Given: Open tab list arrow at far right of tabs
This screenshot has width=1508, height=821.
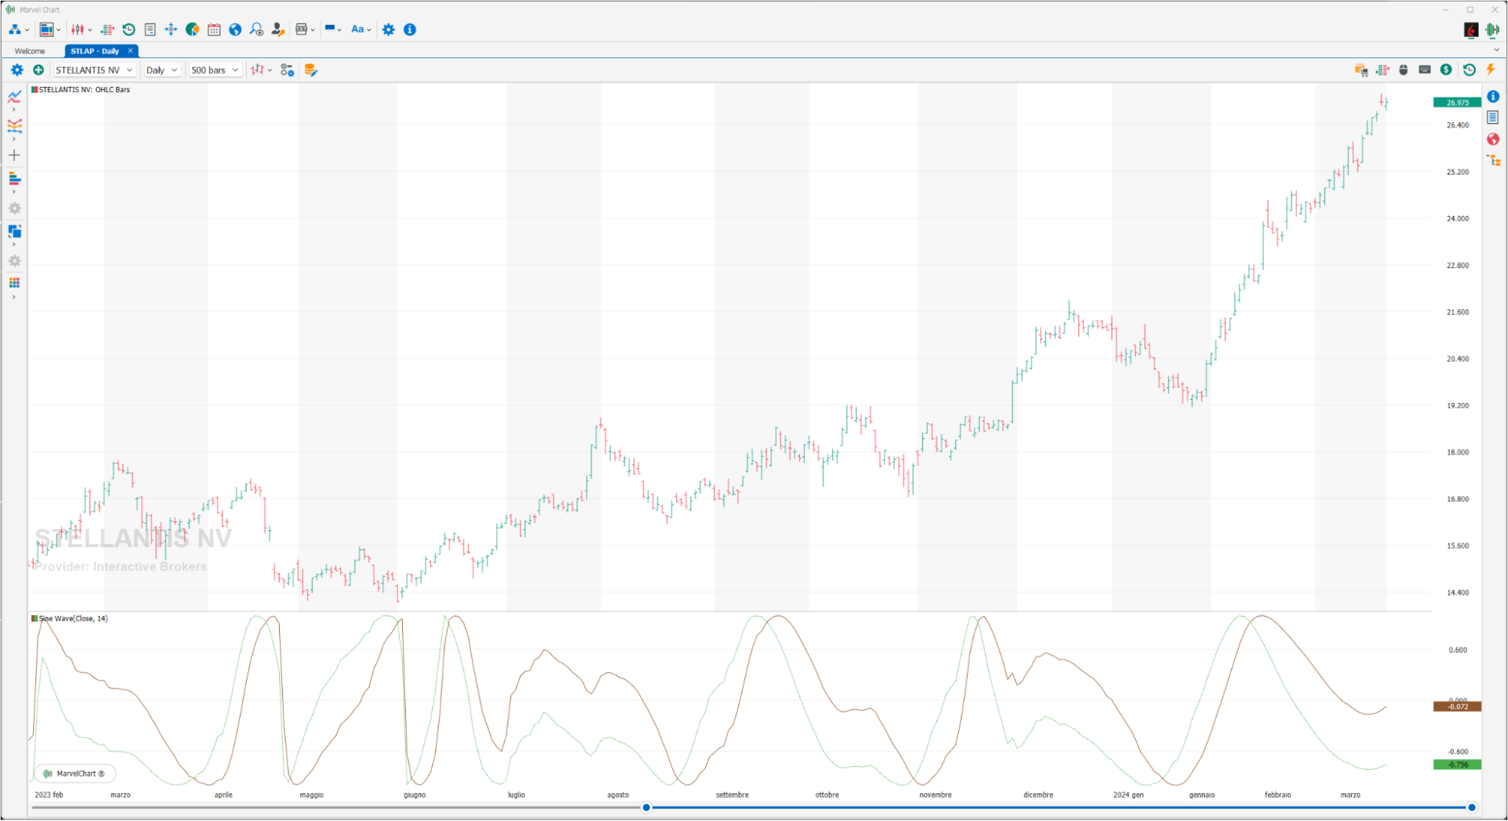Looking at the screenshot, I should (x=1497, y=51).
